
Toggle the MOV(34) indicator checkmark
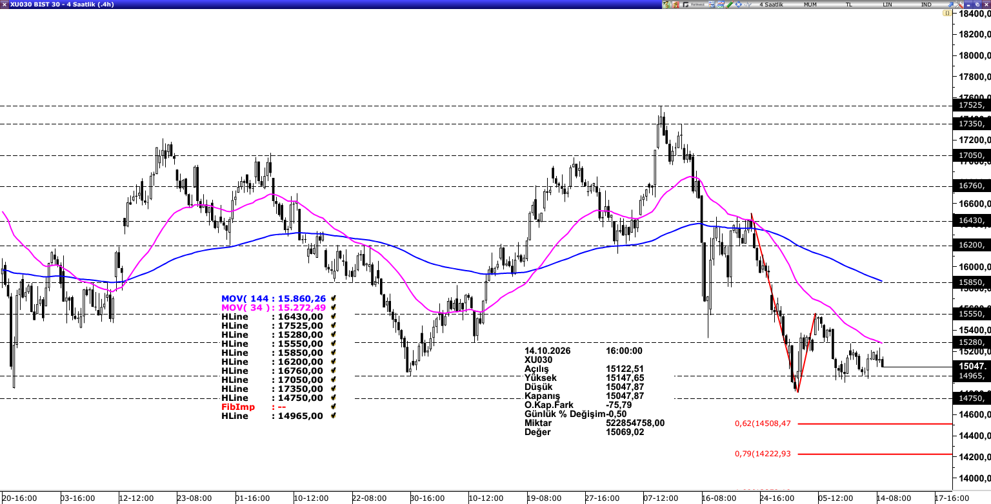click(x=333, y=307)
